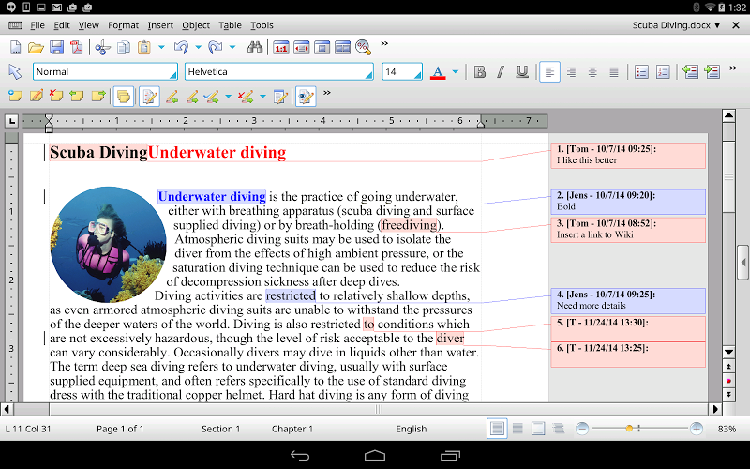The image size is (750, 469).
Task: Insert a bulleted list
Action: 642,71
